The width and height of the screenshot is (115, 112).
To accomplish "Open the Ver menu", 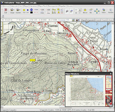I will pos(21,6).
